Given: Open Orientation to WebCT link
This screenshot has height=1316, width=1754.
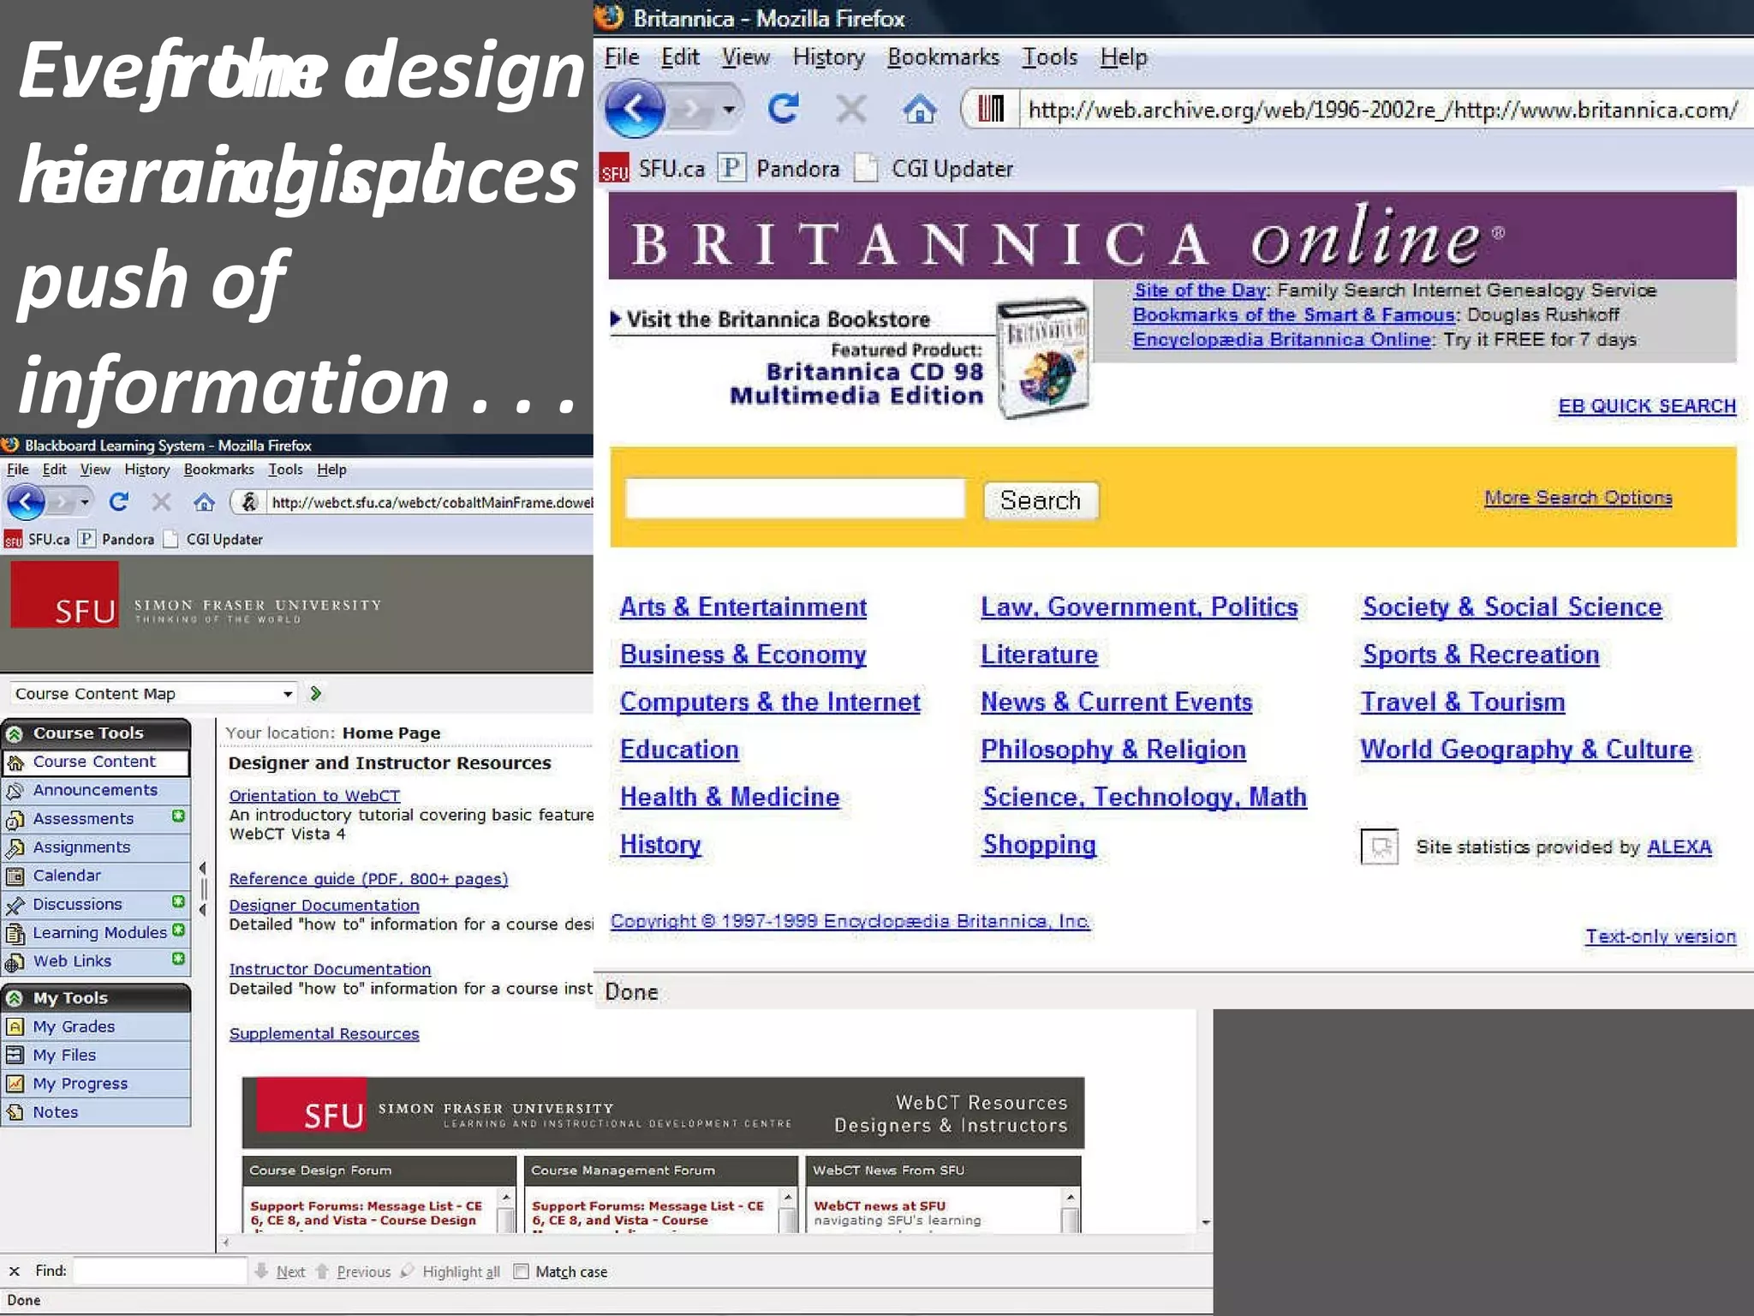Looking at the screenshot, I should [314, 796].
